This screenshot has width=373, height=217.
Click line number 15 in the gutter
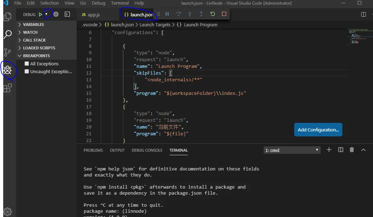tap(89, 93)
